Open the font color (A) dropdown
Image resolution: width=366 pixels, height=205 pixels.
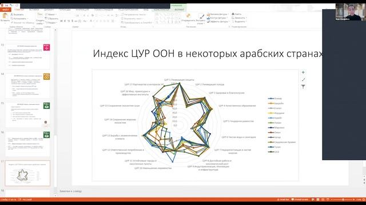(x=91, y=21)
